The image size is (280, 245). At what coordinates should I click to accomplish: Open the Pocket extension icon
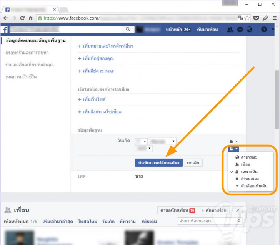[256, 18]
